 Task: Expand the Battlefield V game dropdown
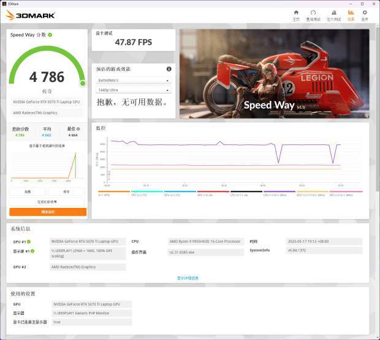134,81
